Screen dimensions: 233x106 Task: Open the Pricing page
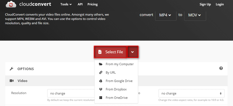pos(93,4)
